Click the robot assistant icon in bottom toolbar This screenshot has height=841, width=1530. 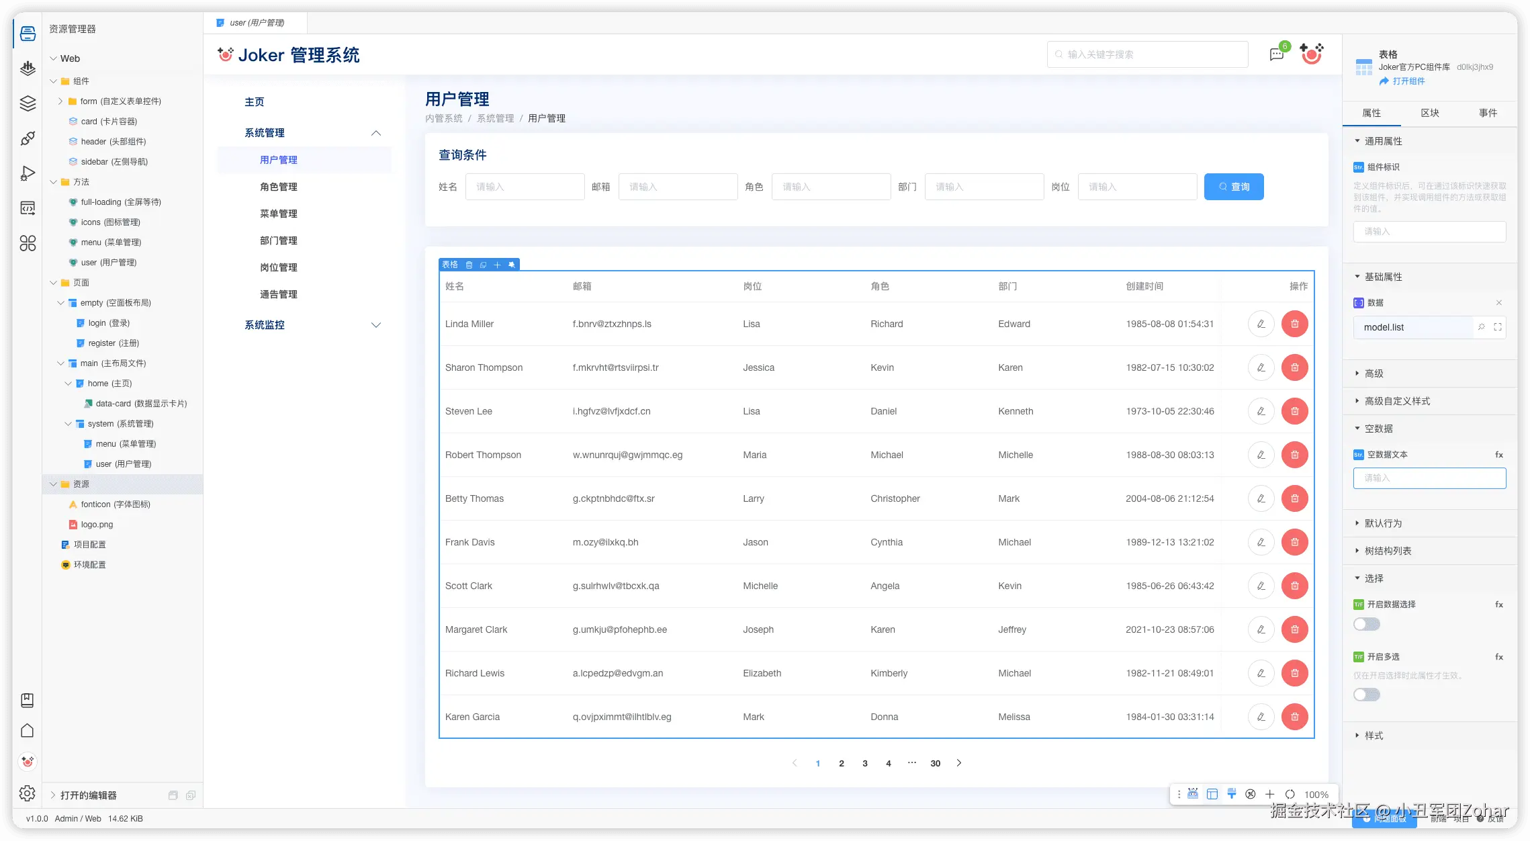pos(1193,794)
